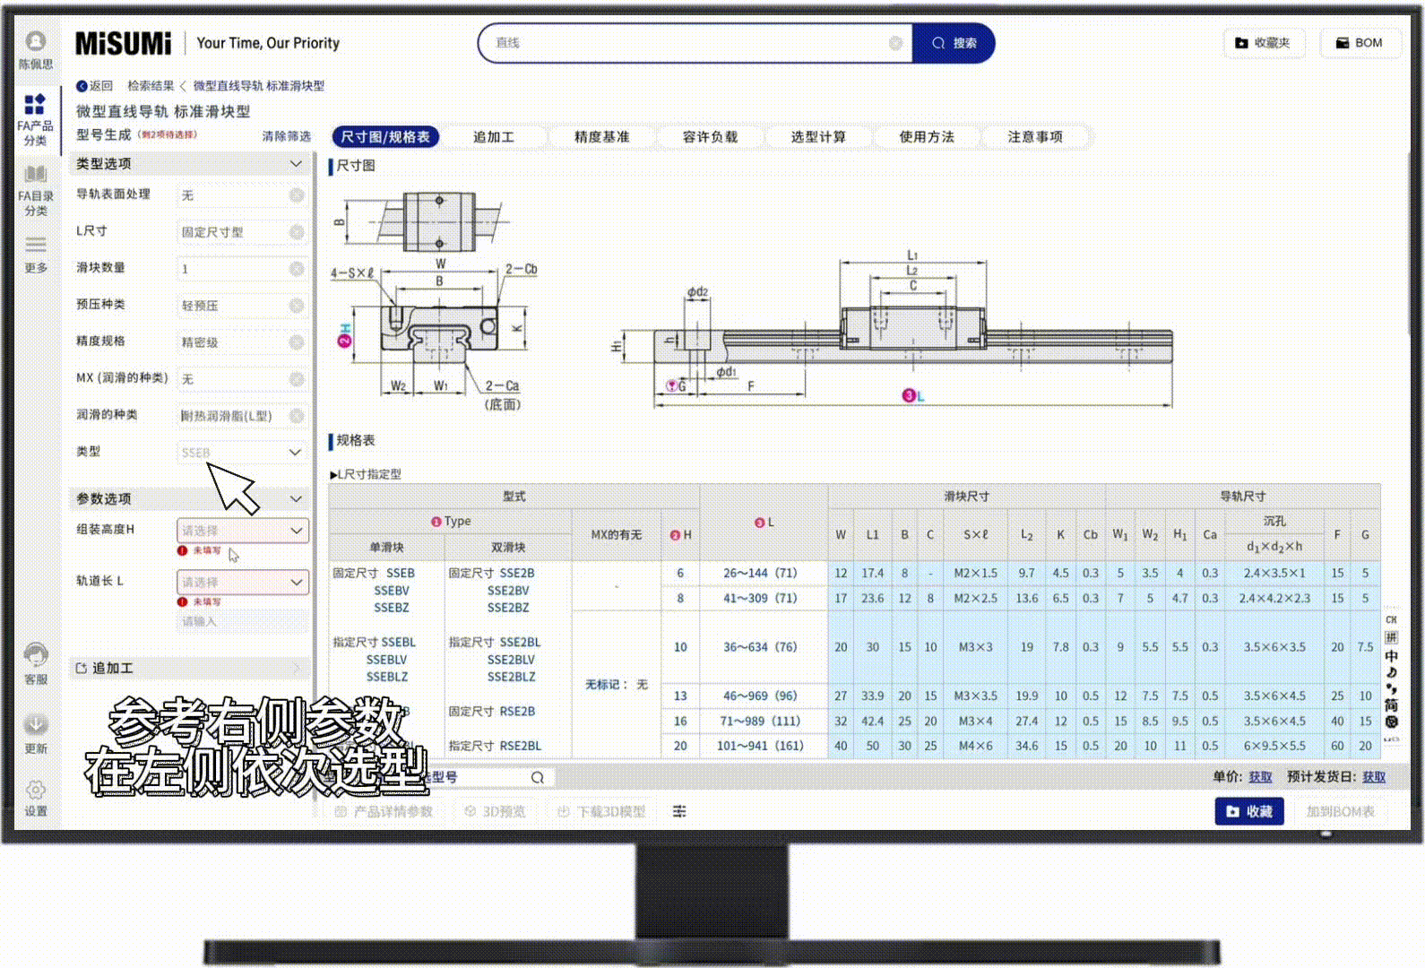Open the BOM list
1425x968 pixels.
pos(1360,43)
